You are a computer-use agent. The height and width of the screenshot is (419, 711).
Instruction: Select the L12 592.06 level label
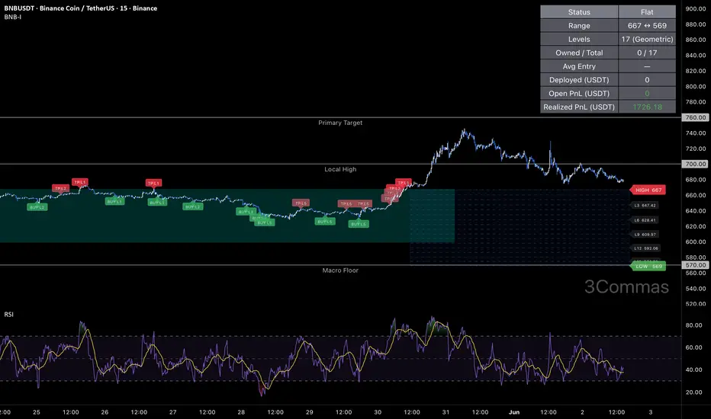coord(646,248)
